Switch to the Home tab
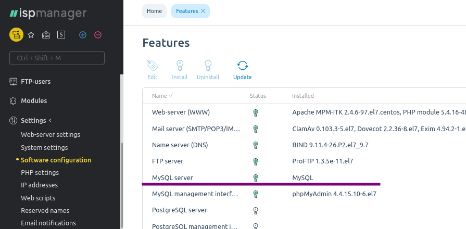466x229 pixels. (154, 11)
